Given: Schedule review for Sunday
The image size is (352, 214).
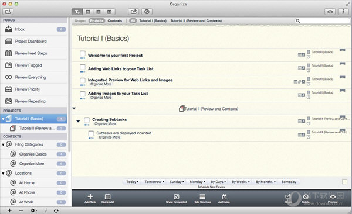Looking at the screenshot, I should click(177, 182).
